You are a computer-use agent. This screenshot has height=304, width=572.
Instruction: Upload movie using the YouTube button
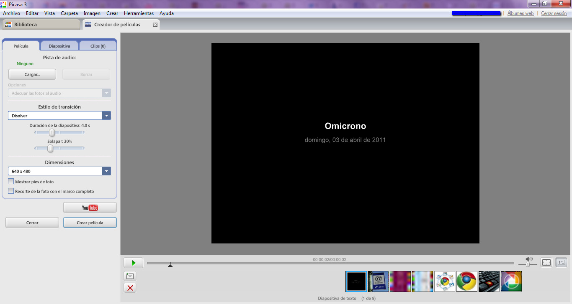(90, 207)
